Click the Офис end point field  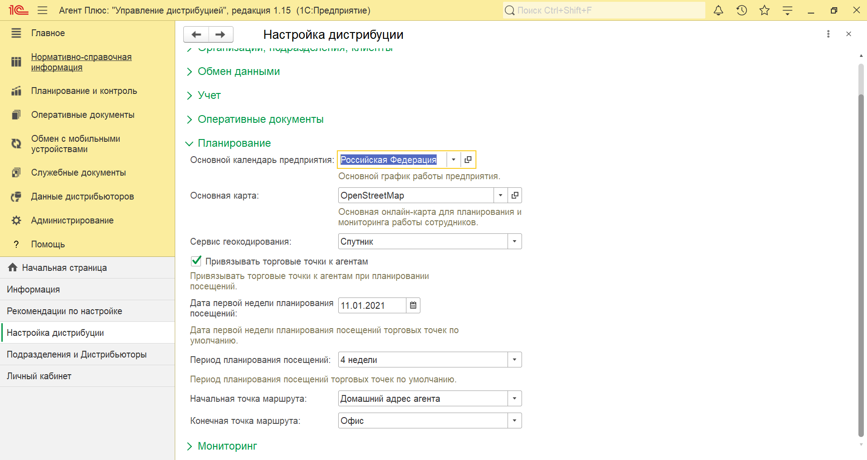[x=423, y=421]
